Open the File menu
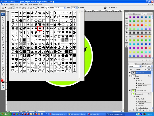The width and height of the screenshot is (154, 116). coord(4,4)
